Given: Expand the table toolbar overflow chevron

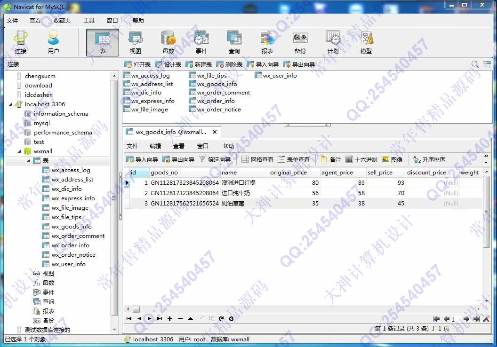Looking at the screenshot, I should [x=486, y=156].
